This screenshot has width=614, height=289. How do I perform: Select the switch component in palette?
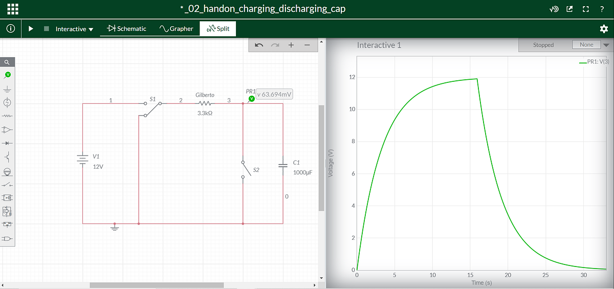(7, 184)
